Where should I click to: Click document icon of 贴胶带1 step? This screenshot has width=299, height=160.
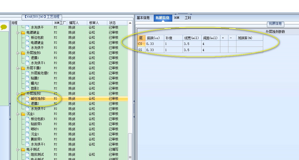(28, 124)
